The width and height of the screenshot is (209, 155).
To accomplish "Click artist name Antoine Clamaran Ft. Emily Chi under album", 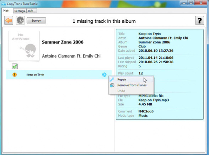I will click(71, 56).
